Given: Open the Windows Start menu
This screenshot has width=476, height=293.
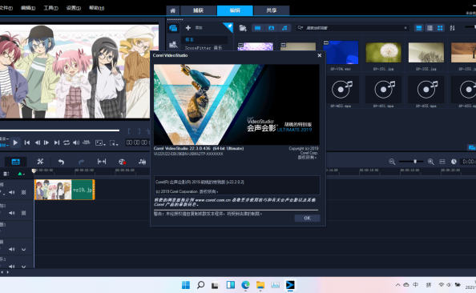Looking at the screenshot, I should 186,285.
